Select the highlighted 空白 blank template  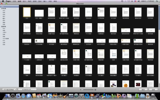27,12
